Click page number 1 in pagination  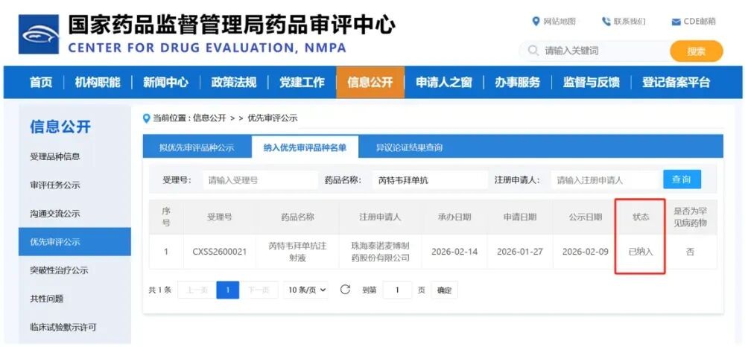point(227,290)
